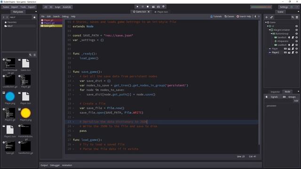Go to previous script in history
Screen dimensions: 301x169
coord(255,16)
